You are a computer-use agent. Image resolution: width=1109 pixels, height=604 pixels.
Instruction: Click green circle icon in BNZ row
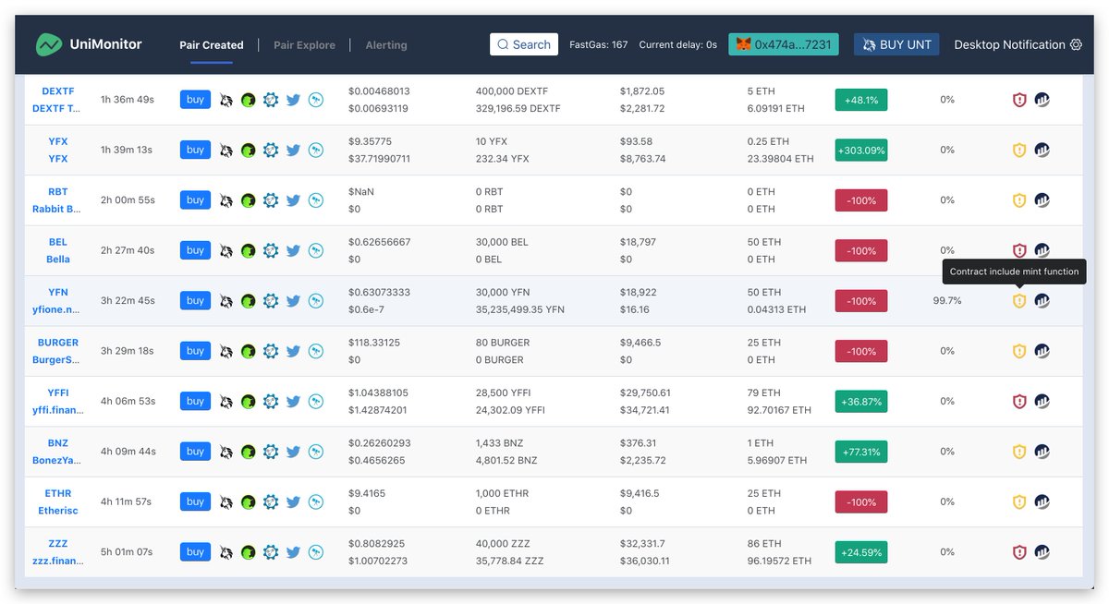click(x=249, y=452)
